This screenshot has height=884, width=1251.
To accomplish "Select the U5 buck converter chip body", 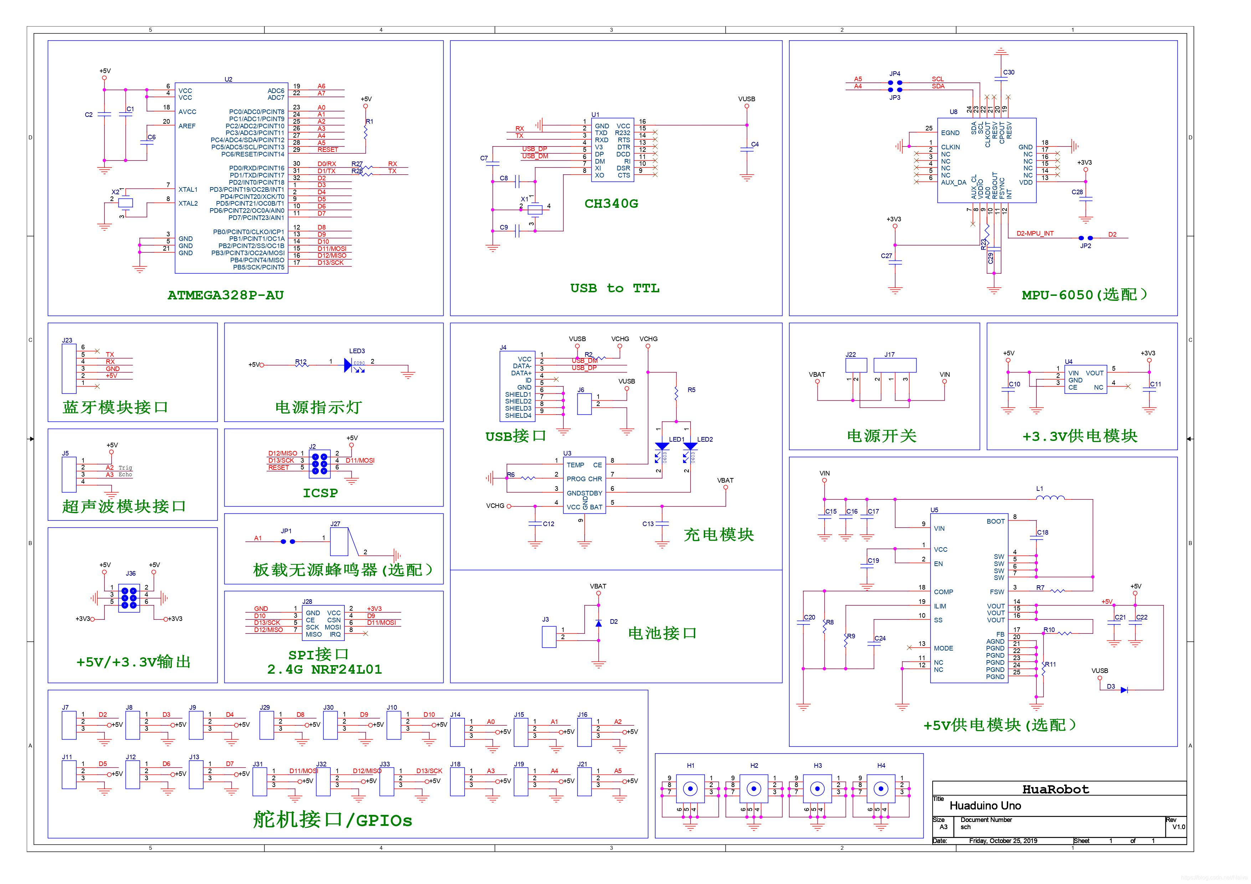I will click(969, 598).
